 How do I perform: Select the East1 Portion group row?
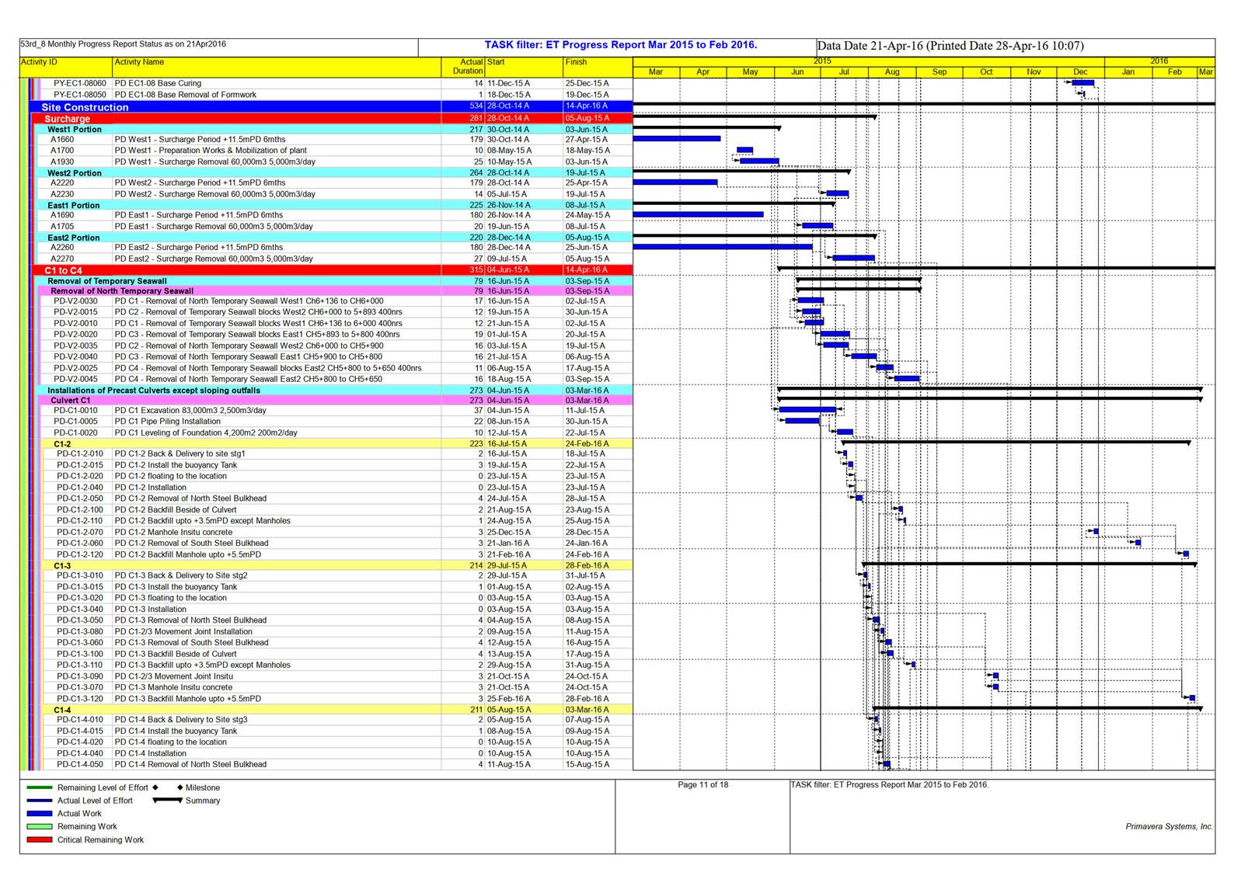tap(336, 205)
